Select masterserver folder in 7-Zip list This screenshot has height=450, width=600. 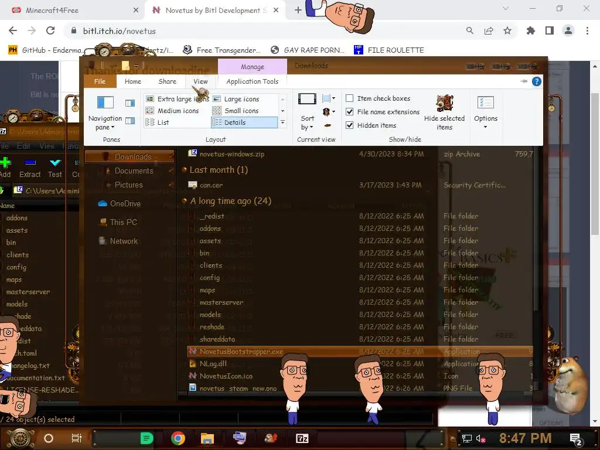[28, 292]
